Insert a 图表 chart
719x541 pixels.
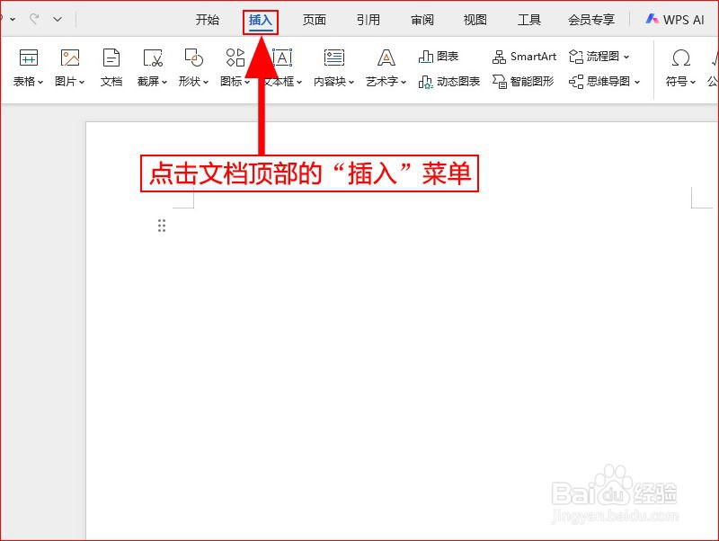pyautogui.click(x=439, y=56)
